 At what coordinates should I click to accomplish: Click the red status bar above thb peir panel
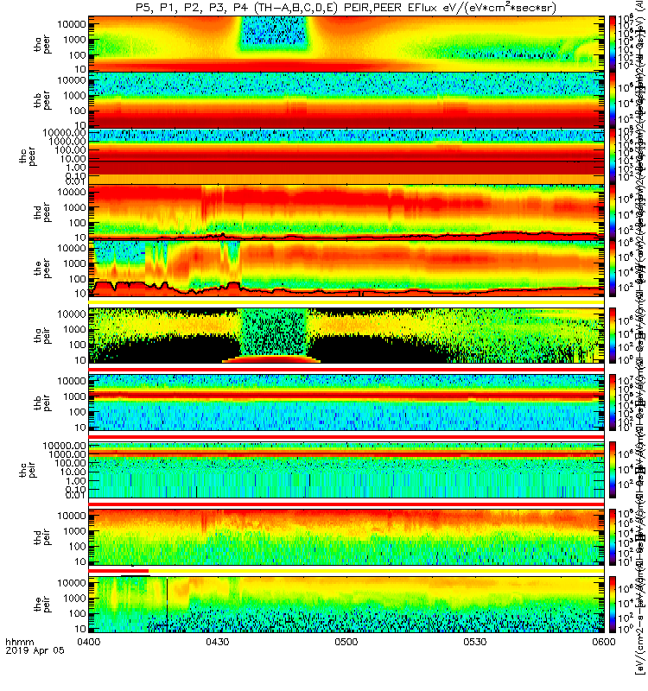pyautogui.click(x=346, y=369)
